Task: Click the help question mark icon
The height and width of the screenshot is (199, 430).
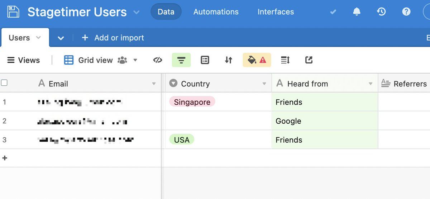Action: 406,12
